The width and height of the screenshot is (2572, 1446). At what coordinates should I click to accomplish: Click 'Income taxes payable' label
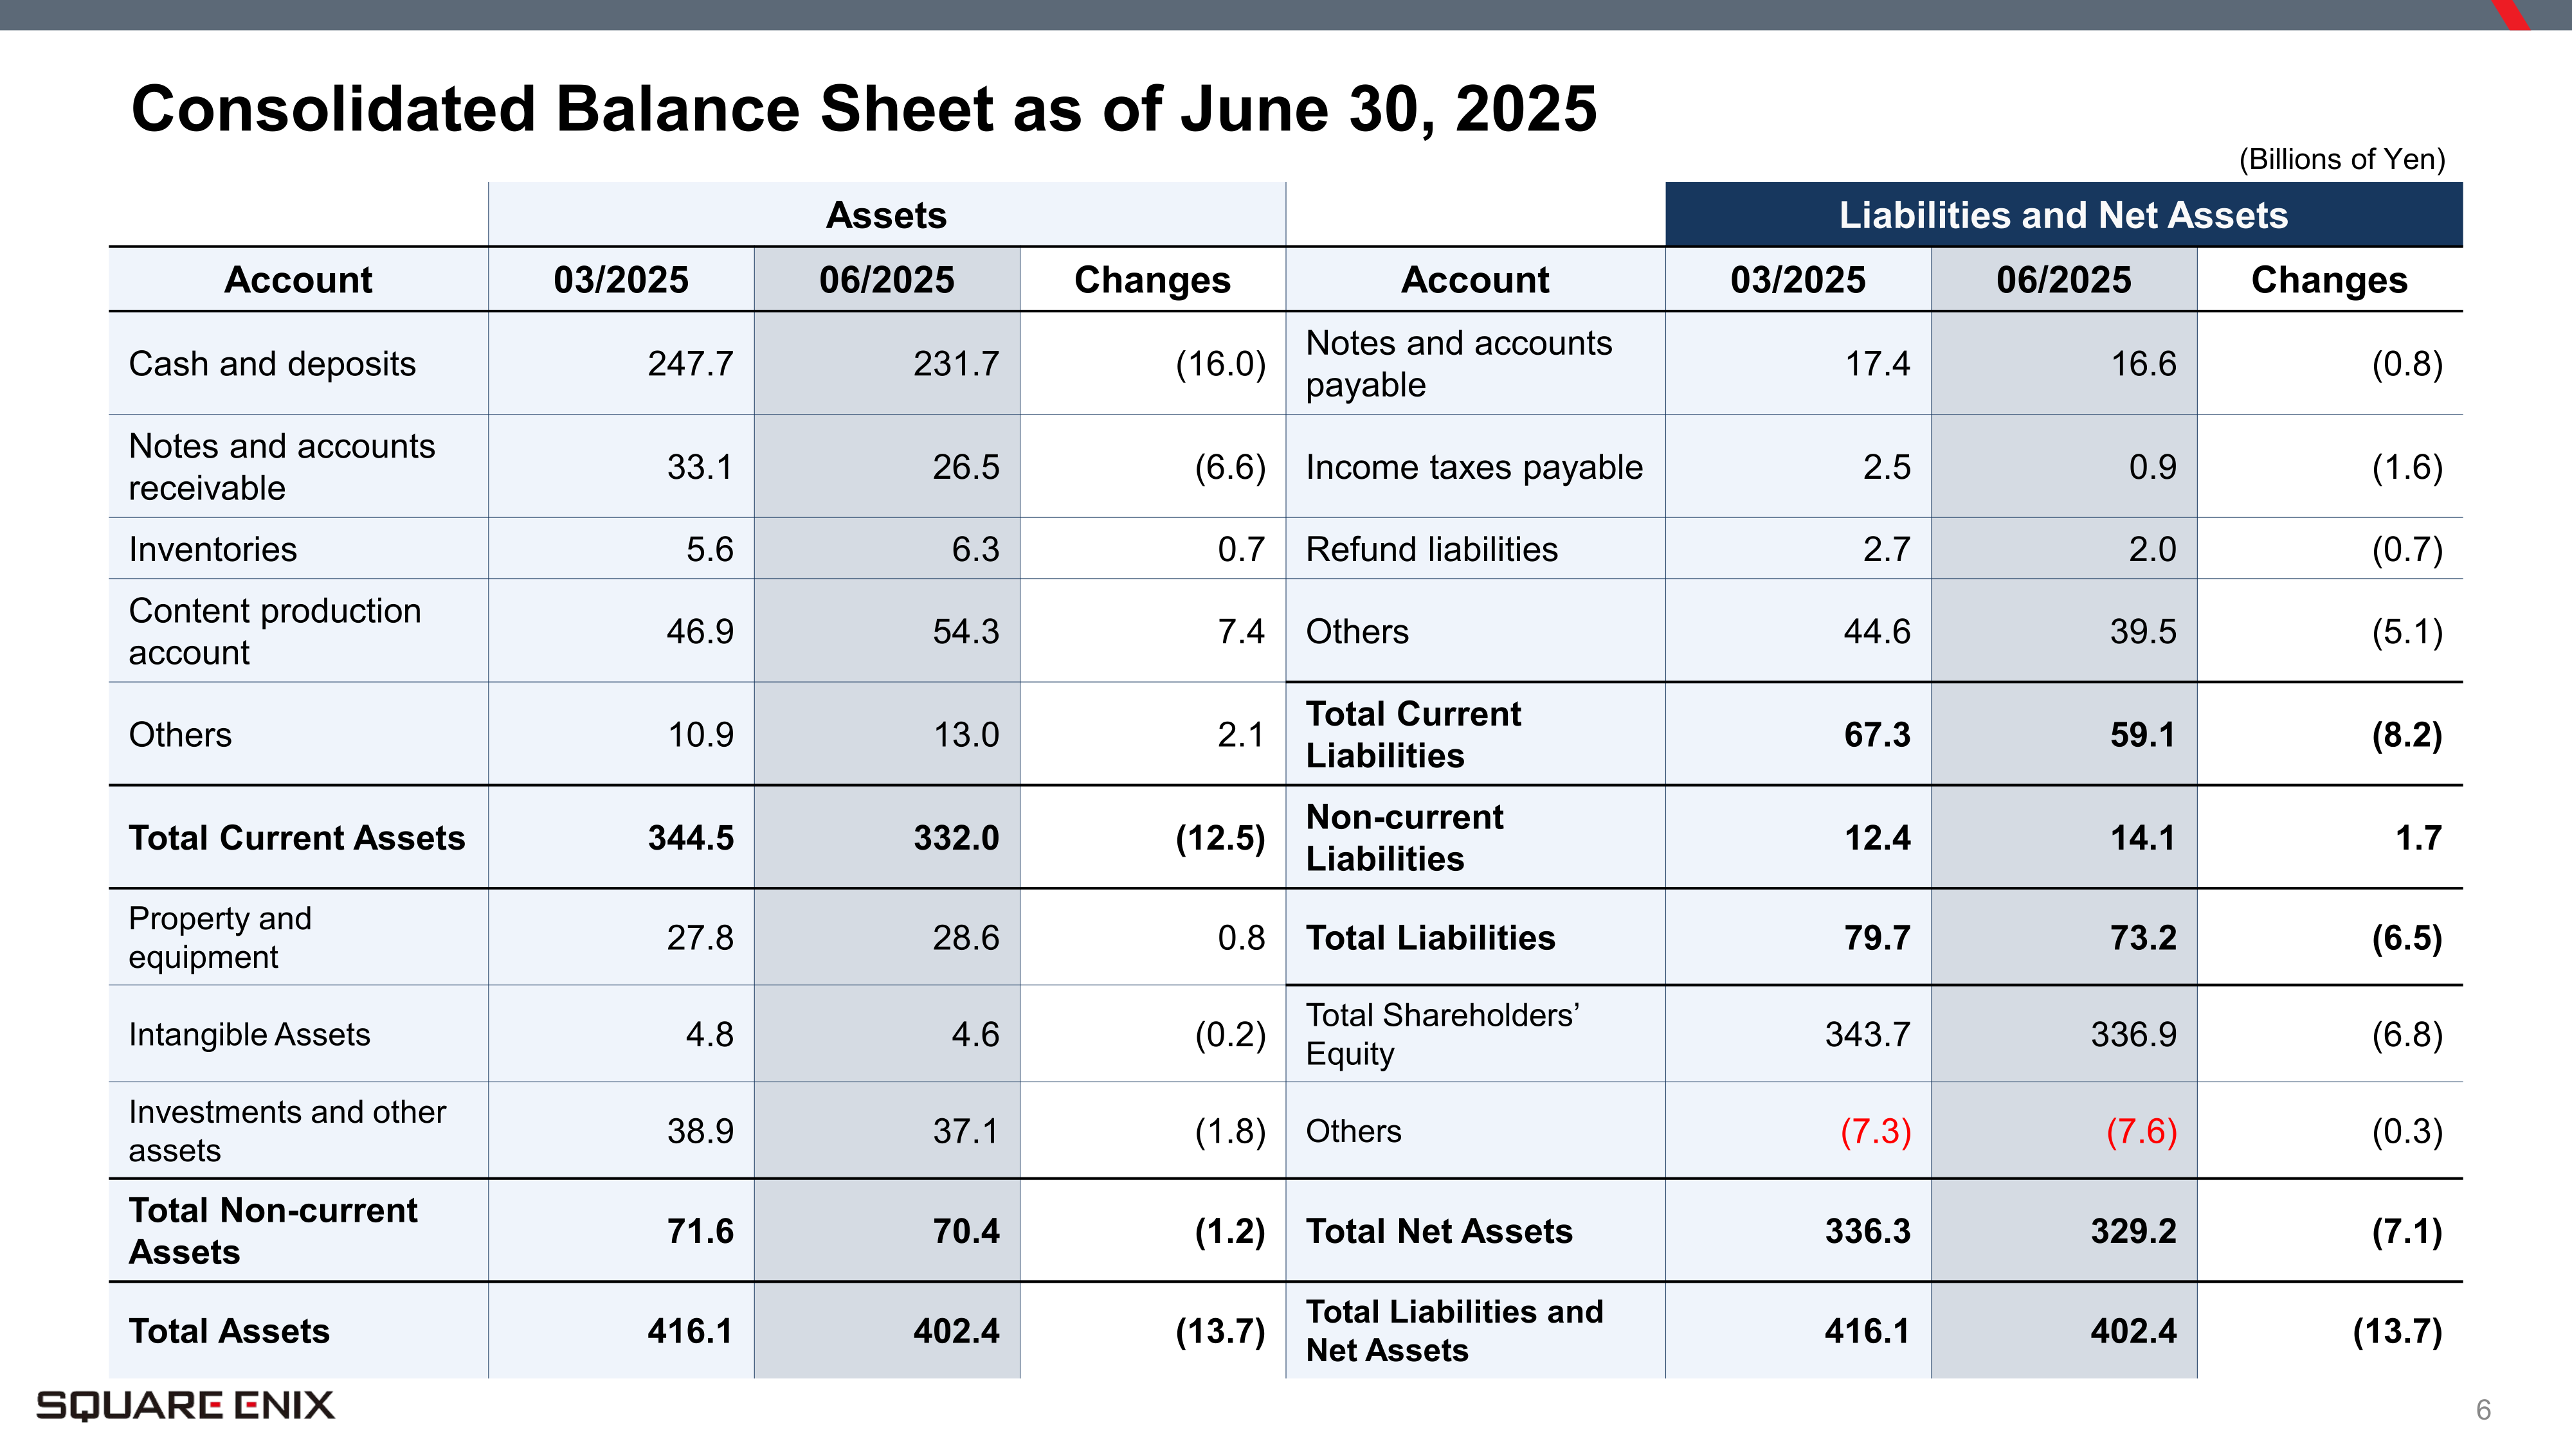[1474, 466]
